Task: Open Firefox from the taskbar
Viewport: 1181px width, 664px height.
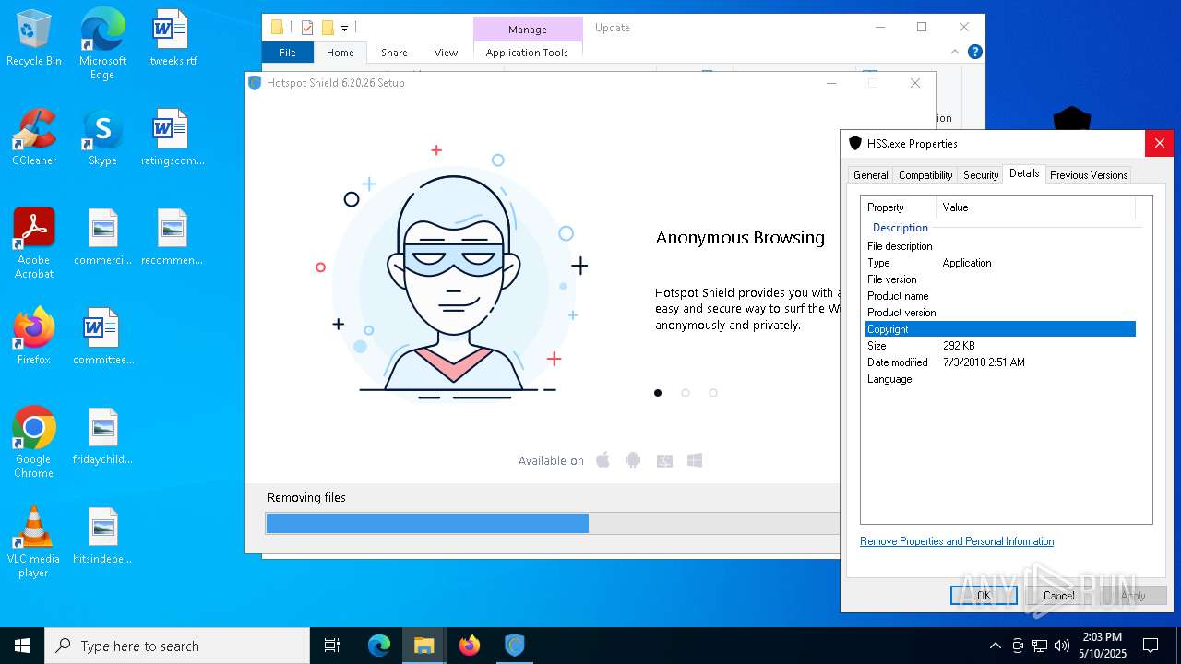Action: click(469, 646)
